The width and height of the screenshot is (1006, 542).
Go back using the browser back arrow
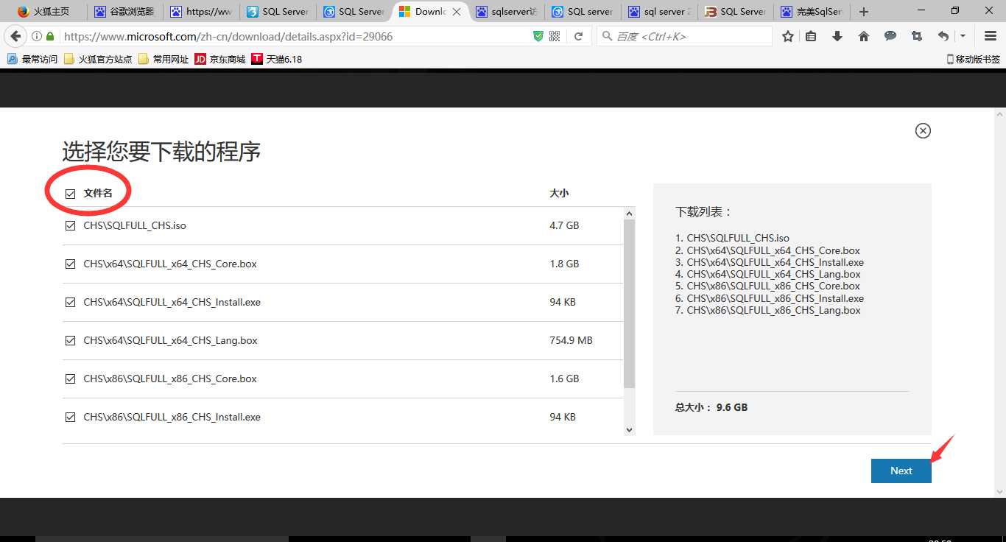pyautogui.click(x=15, y=36)
